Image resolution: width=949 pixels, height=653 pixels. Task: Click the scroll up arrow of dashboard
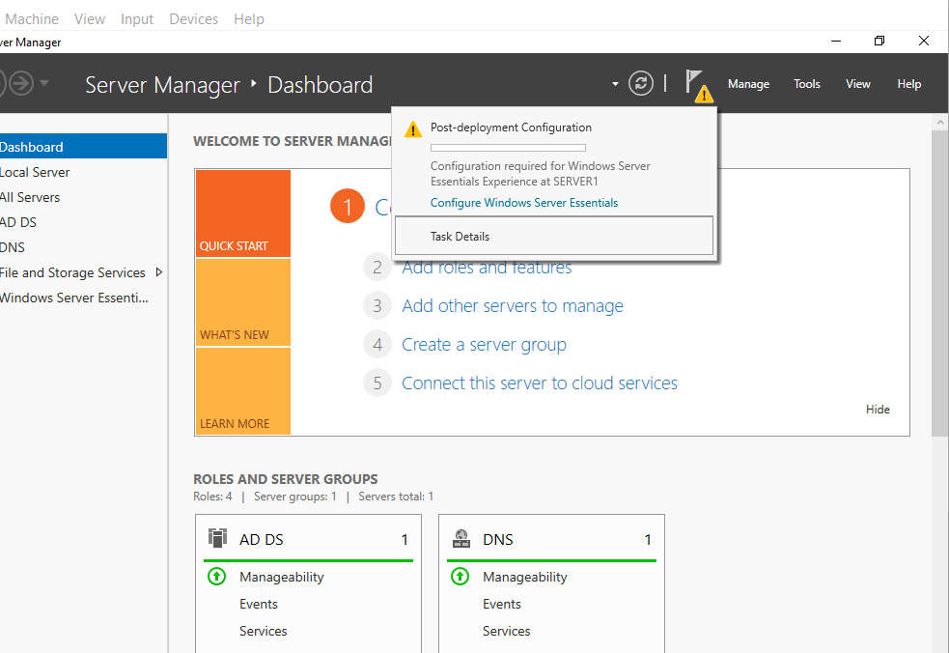940,122
